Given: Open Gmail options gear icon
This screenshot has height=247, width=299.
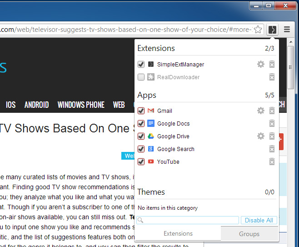Looking at the screenshot, I should point(261,111).
